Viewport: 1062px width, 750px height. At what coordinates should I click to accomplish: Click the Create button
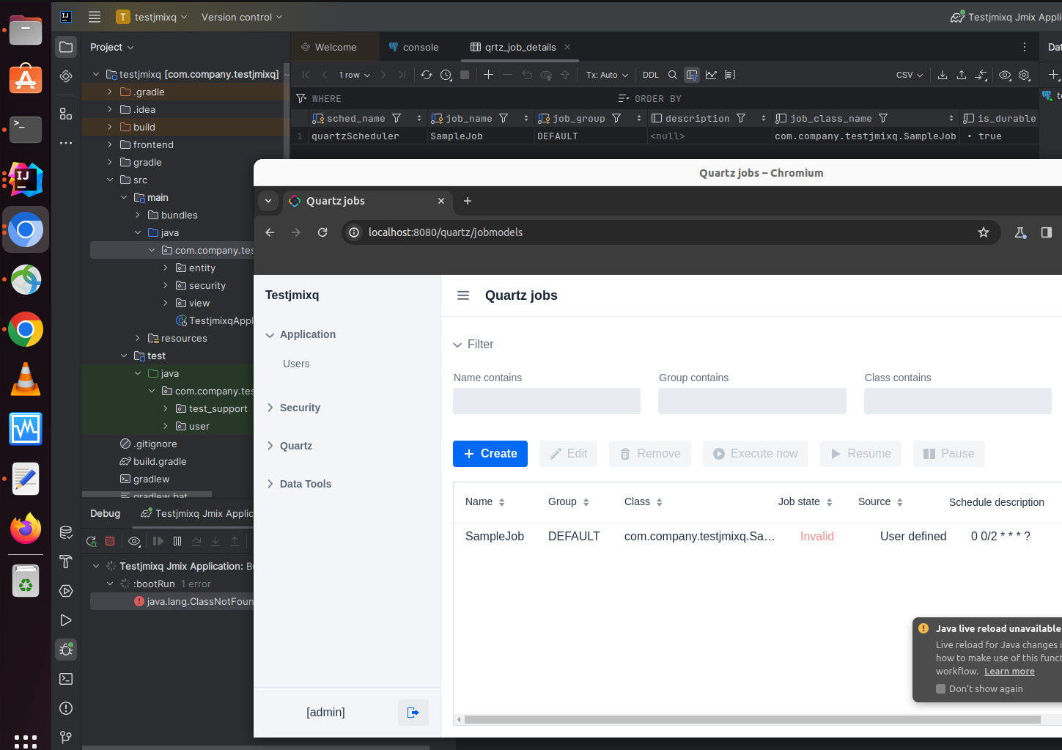(x=490, y=454)
